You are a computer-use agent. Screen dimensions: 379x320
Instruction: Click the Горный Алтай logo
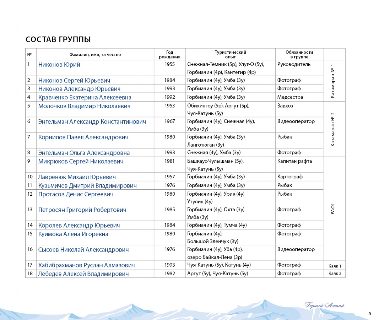[325, 305]
